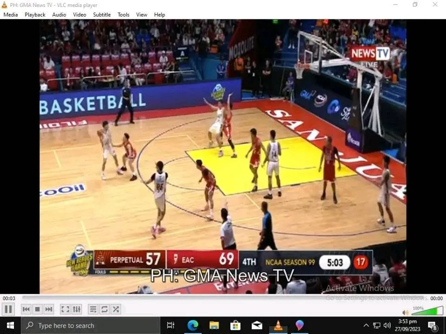Open extended settings and effects
The width and height of the screenshot is (446, 334).
click(77, 309)
